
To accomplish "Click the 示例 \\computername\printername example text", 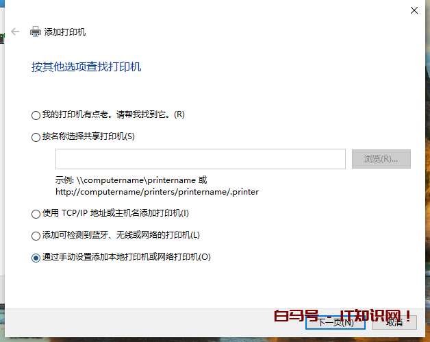I will tap(131, 180).
